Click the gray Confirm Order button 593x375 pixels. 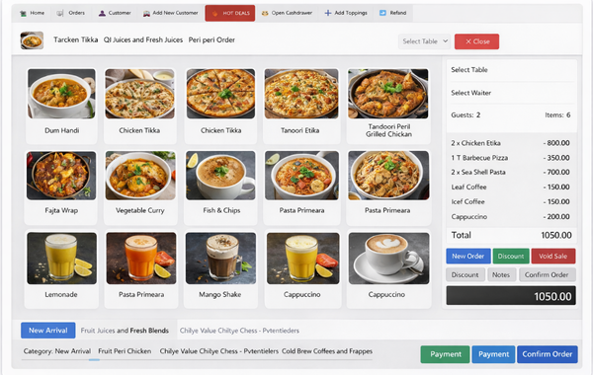[x=547, y=275]
